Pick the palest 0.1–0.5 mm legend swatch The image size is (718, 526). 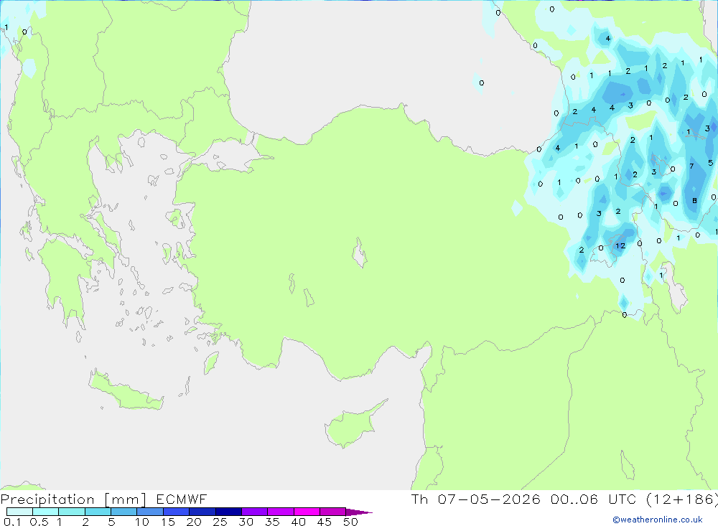tap(19, 512)
